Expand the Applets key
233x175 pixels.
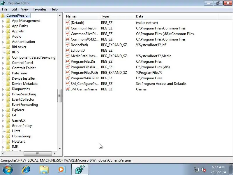[3, 32]
